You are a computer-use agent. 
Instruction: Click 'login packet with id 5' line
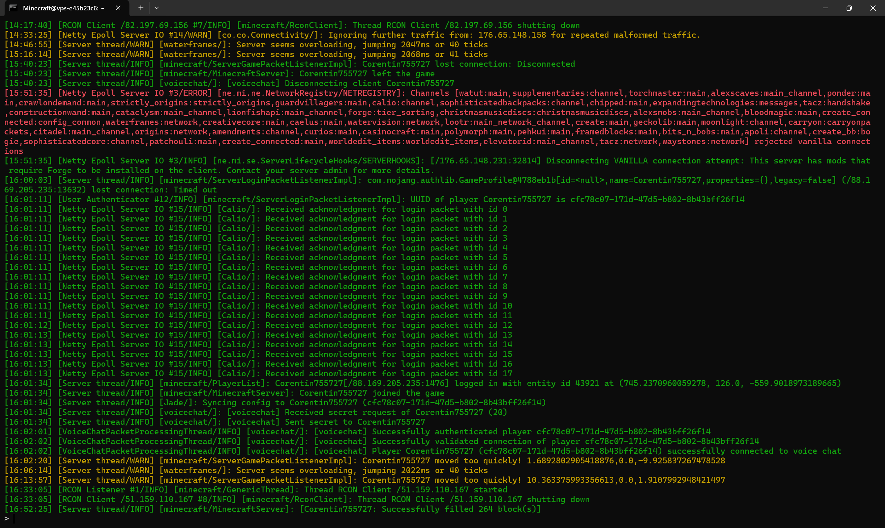(256, 257)
